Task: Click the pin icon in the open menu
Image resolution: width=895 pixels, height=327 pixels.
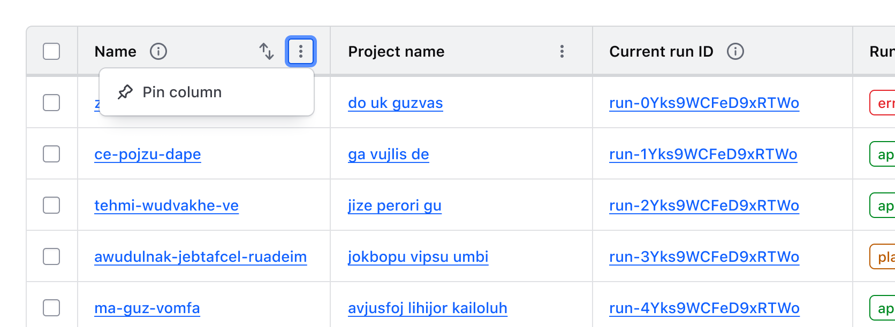Action: [124, 92]
